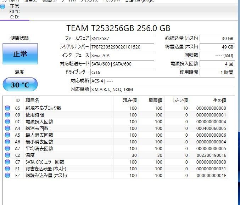The width and height of the screenshot is (240, 205).
Task: Click the disk title TEAM T253256GB 256.0 GB
Action: (x=118, y=28)
